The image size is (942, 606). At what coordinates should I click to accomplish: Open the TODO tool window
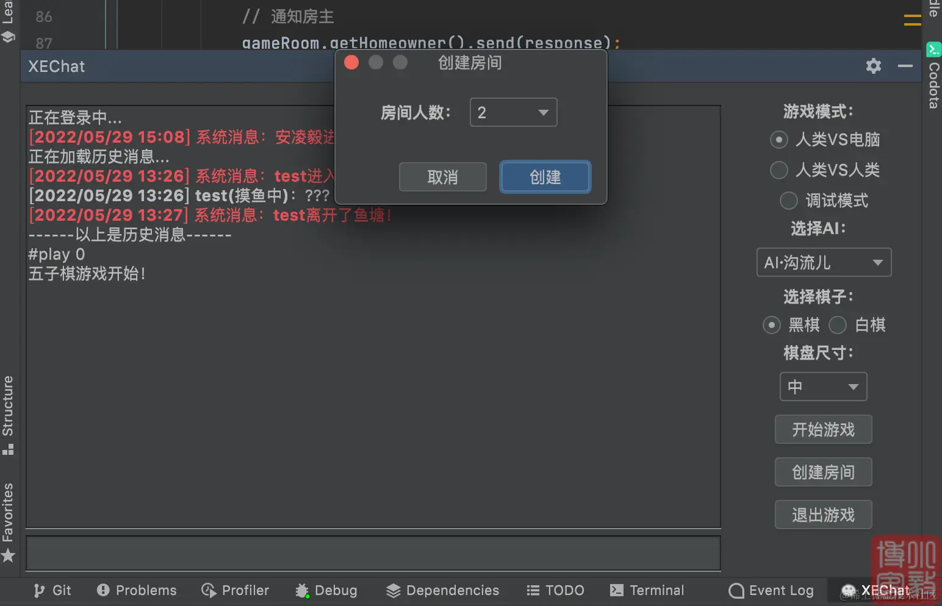point(555,590)
